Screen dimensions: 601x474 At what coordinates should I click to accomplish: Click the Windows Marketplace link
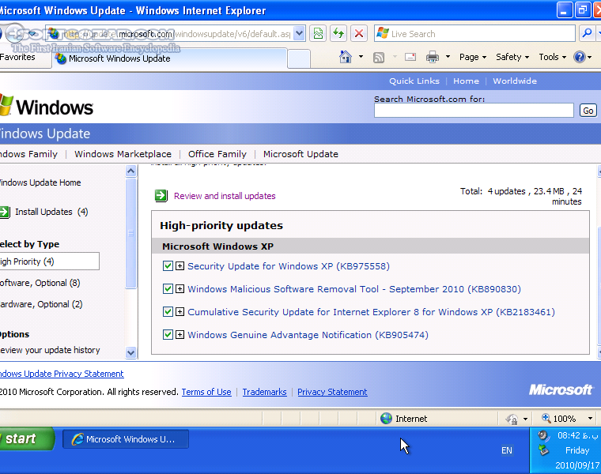coord(123,154)
